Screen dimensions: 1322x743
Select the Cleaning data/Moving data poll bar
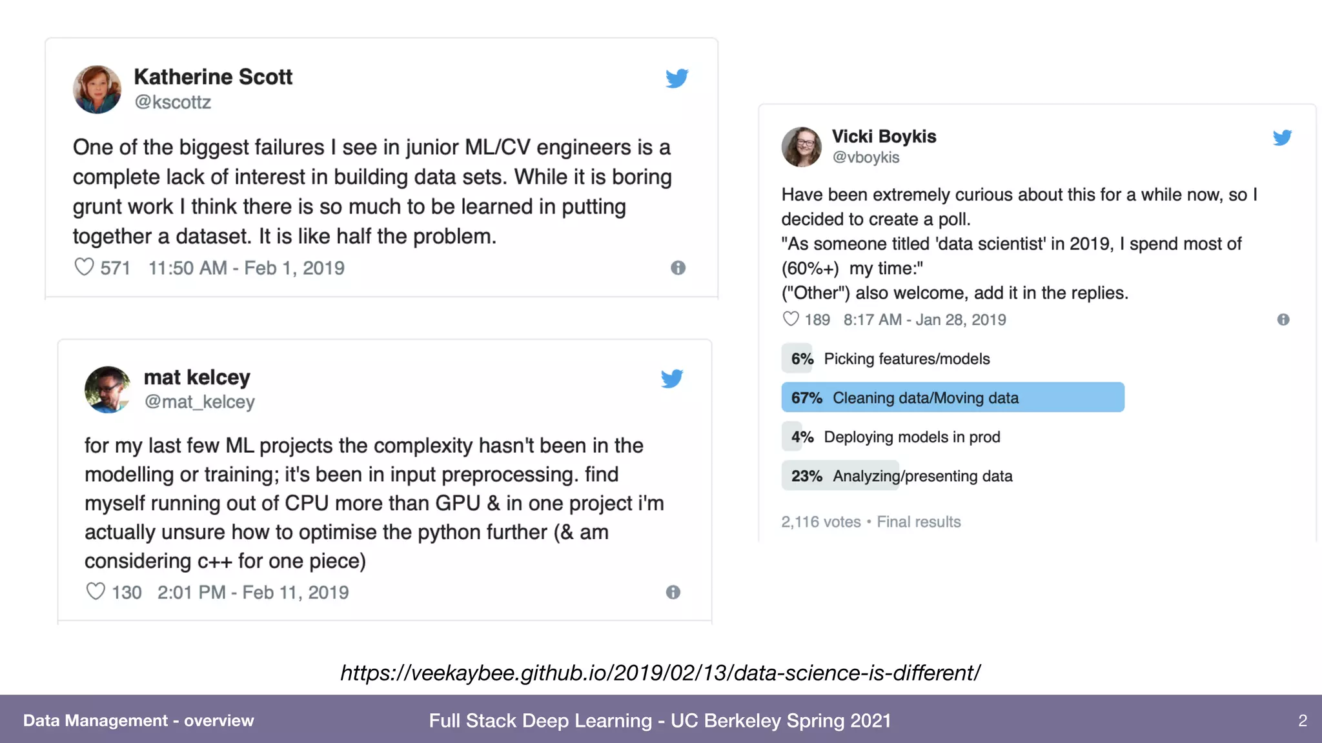953,397
